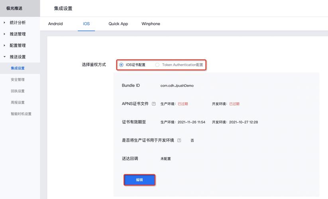
Task: Click the 证书有效期至 label
Action: 134,122
